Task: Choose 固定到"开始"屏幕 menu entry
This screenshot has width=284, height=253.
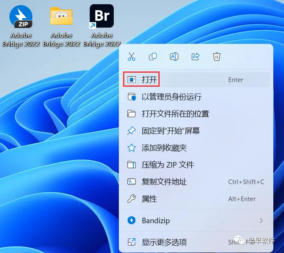Action: coord(196,131)
